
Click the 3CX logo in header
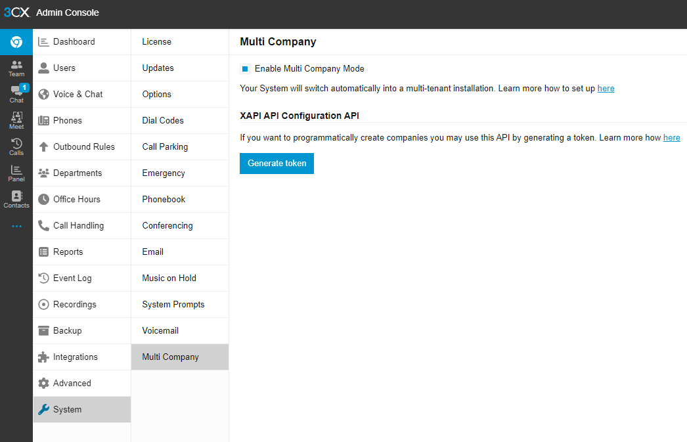pyautogui.click(x=16, y=12)
